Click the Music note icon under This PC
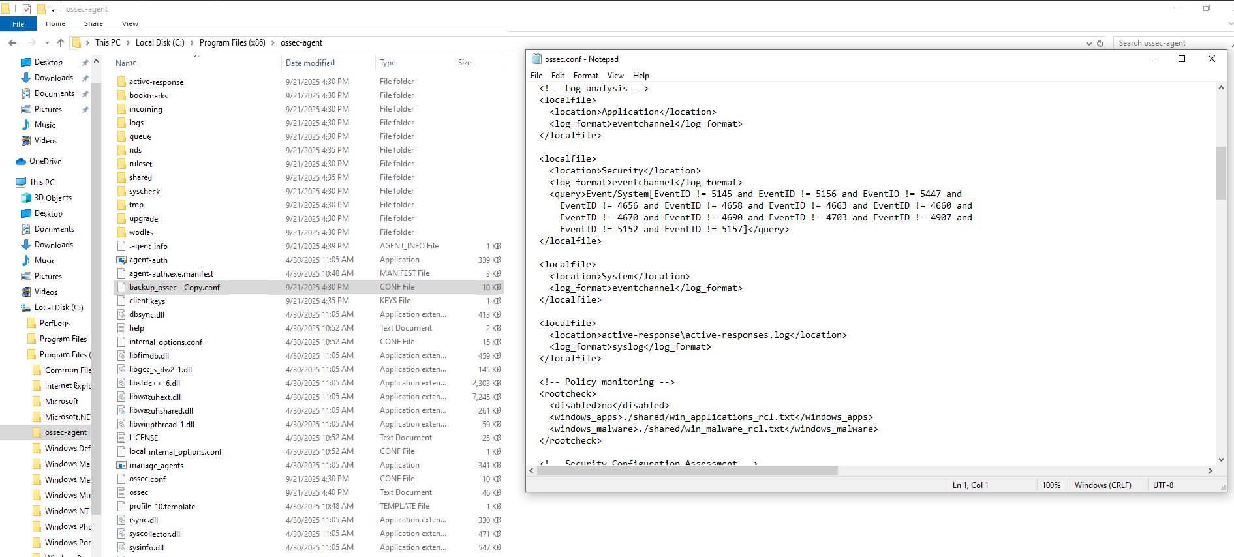Viewport: 1234px width, 557px height. pos(26,260)
